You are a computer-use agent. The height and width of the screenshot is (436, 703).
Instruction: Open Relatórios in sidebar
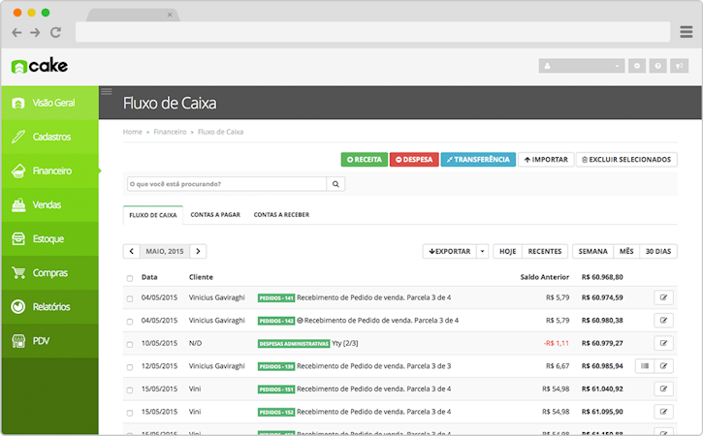(49, 307)
